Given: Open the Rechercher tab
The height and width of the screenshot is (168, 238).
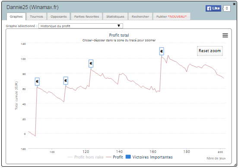Looking at the screenshot, I should pos(140,16).
